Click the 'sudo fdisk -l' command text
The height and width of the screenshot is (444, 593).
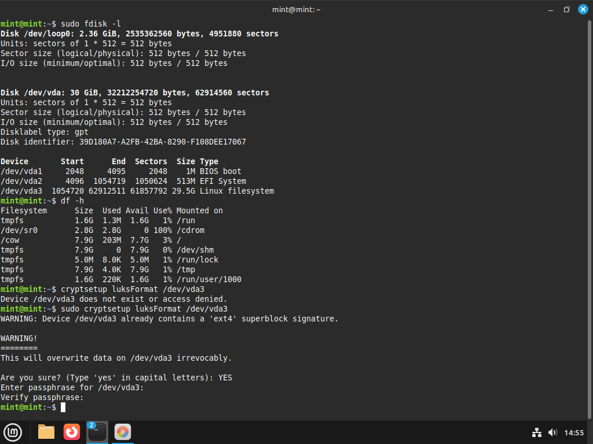(x=90, y=24)
